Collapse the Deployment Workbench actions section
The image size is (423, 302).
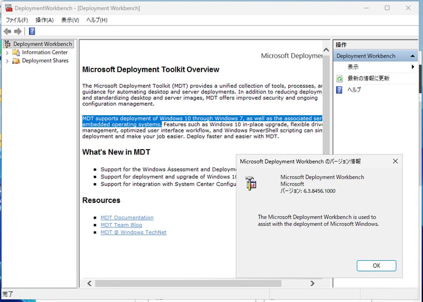pyautogui.click(x=412, y=56)
